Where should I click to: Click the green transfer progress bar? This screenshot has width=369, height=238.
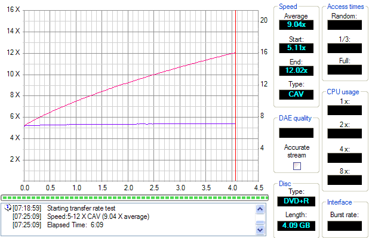tap(134, 197)
